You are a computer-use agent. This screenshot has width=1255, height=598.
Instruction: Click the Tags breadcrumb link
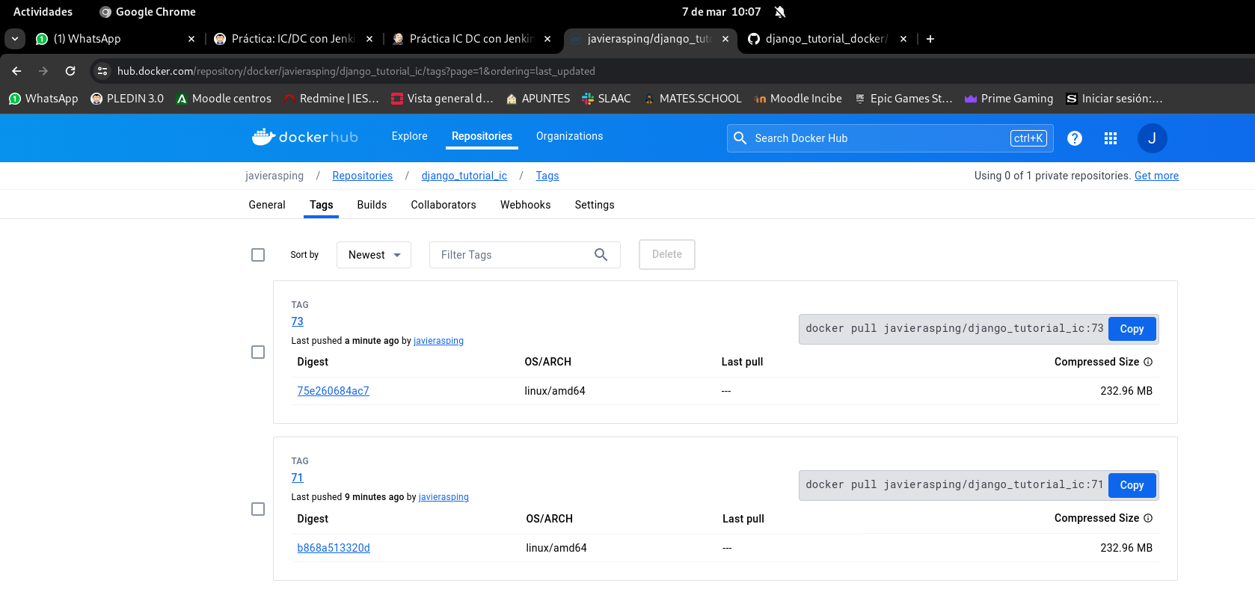click(x=547, y=176)
